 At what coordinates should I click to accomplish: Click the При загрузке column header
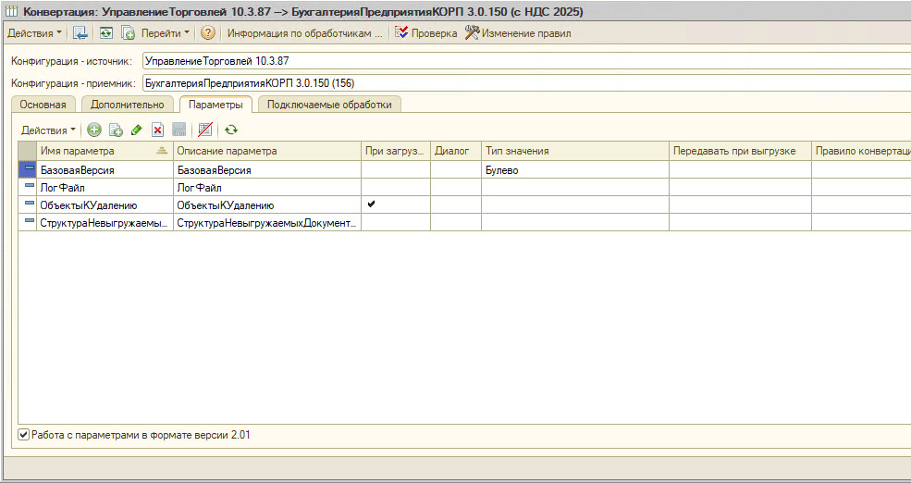click(x=396, y=151)
